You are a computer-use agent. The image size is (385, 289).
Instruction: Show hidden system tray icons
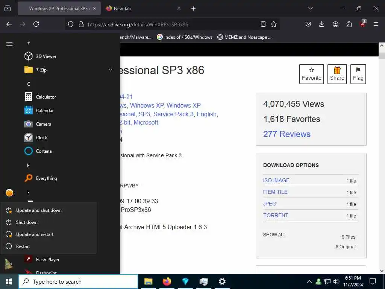coord(309,281)
